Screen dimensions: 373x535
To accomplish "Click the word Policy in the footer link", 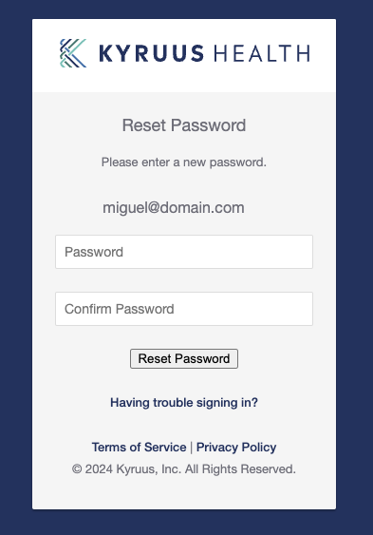I will 259,448.
